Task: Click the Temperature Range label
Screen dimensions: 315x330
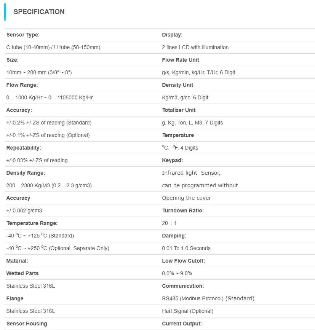Action: pos(32,223)
